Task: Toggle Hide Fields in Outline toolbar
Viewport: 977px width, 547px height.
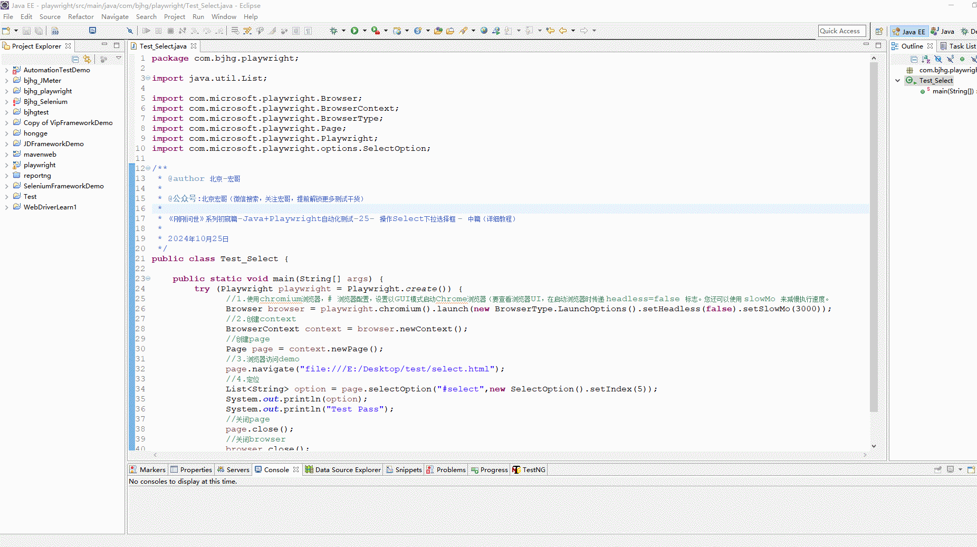Action: click(938, 59)
